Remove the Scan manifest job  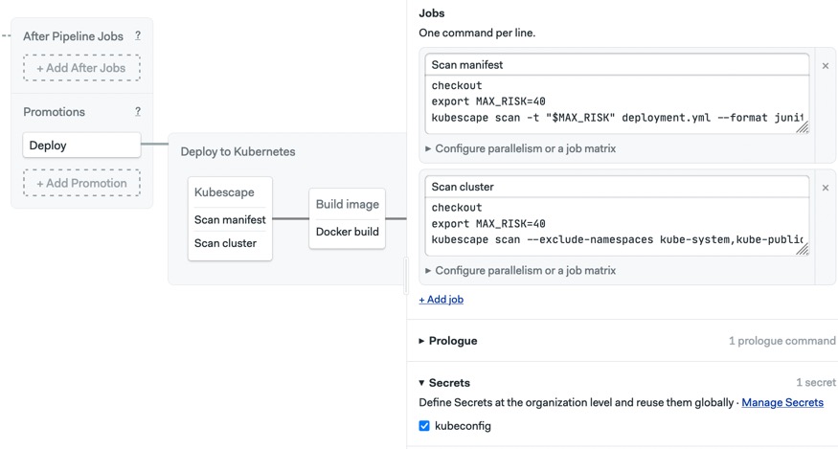click(x=826, y=66)
